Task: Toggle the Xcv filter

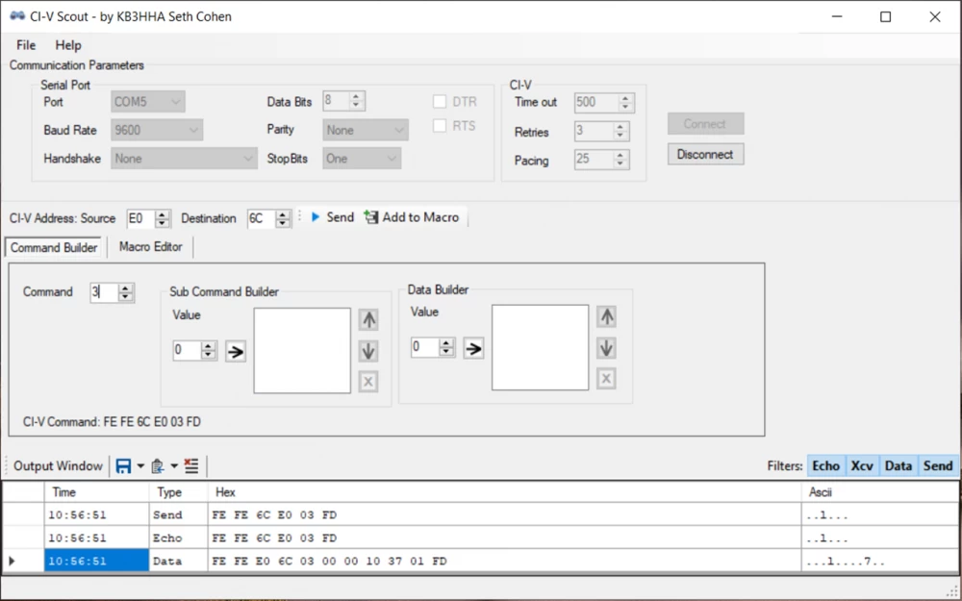Action: click(862, 466)
